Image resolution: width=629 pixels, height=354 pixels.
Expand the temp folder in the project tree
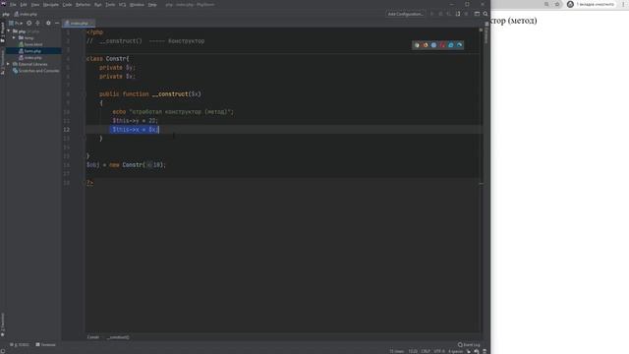[x=15, y=37]
